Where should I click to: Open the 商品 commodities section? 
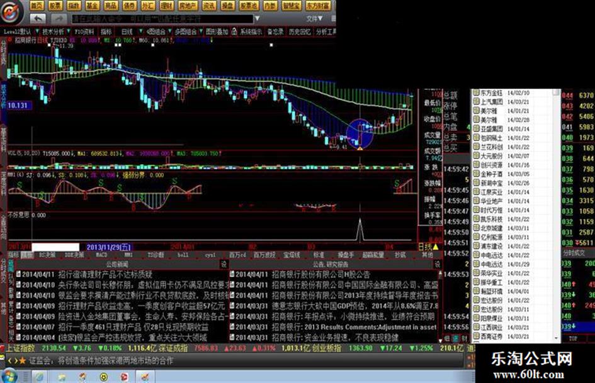point(111,6)
